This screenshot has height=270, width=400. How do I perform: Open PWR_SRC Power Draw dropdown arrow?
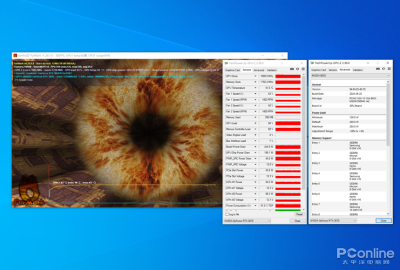(255, 158)
